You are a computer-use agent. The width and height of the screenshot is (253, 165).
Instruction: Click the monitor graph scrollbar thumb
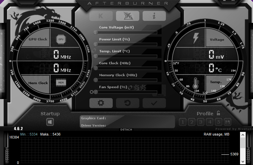pos(243,143)
